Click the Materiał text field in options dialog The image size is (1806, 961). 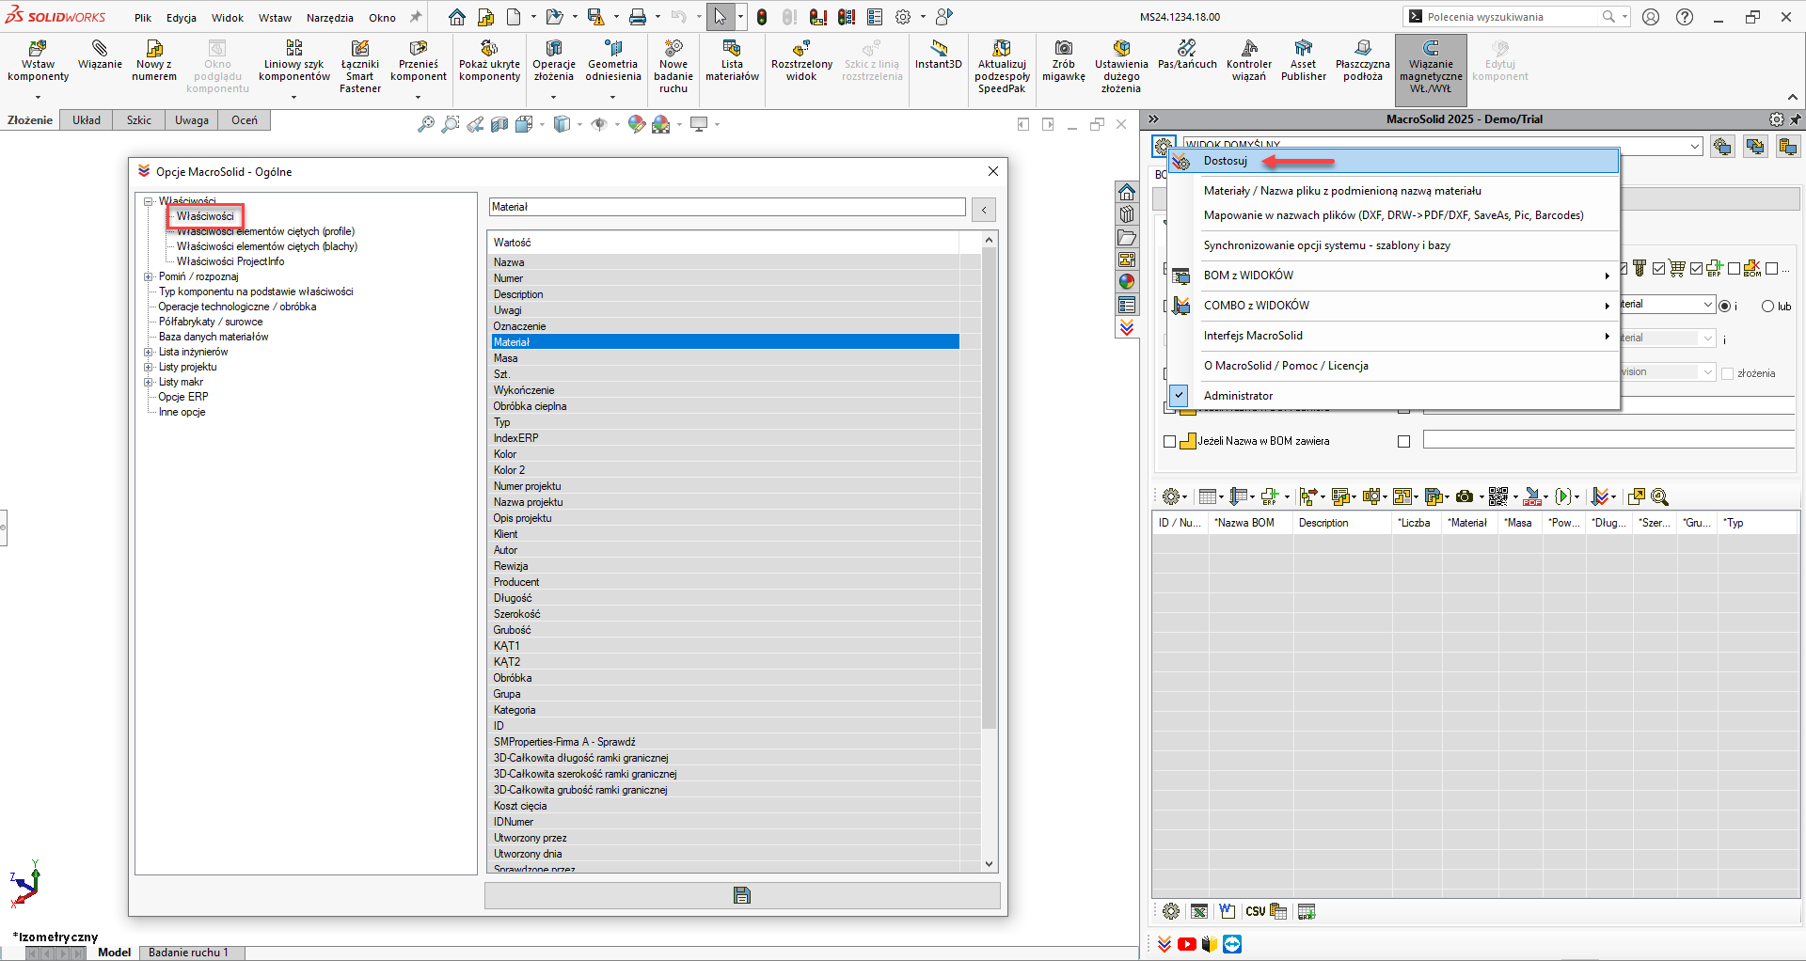click(727, 207)
